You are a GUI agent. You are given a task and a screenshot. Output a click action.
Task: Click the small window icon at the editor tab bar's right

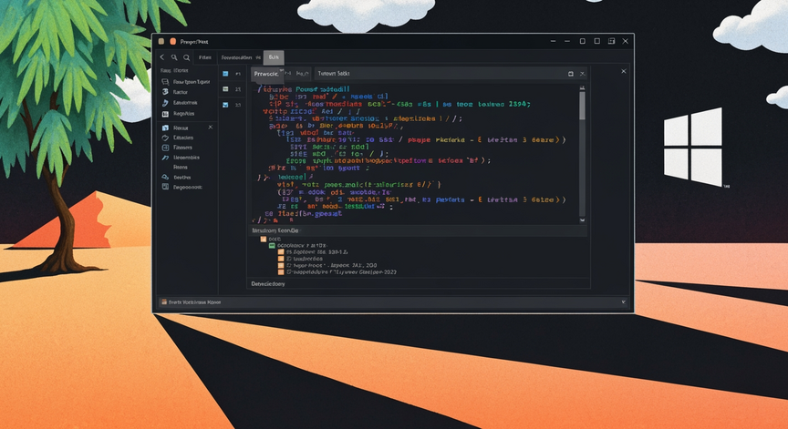tap(570, 74)
